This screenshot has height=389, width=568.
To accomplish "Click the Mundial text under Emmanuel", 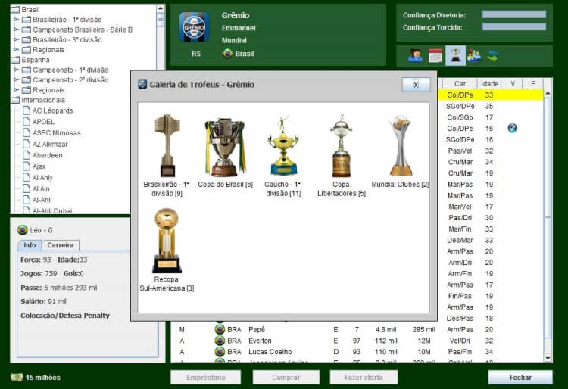I will tap(234, 40).
